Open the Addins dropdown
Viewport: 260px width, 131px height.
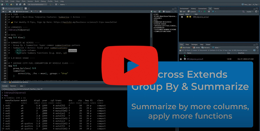click(x=63, y=5)
